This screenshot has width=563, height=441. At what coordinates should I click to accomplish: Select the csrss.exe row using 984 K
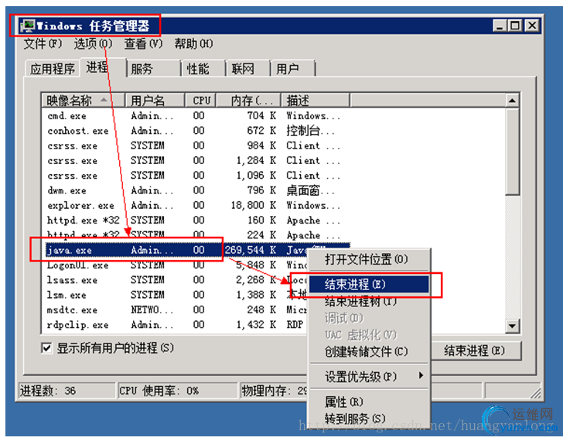[x=196, y=145]
